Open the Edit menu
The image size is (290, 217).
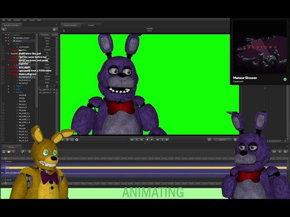coord(9,20)
